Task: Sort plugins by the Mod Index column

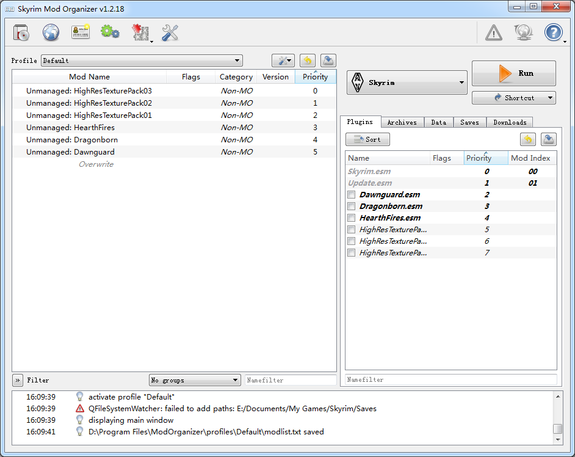Action: click(x=532, y=158)
